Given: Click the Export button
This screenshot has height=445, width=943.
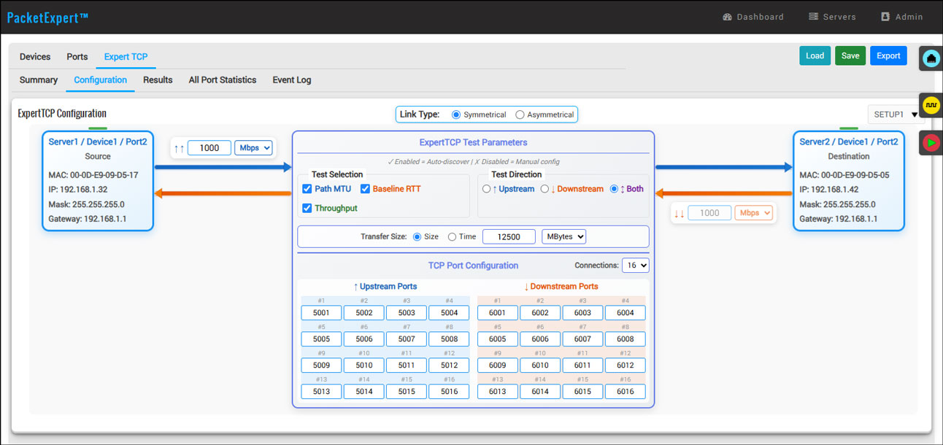Looking at the screenshot, I should [x=888, y=56].
